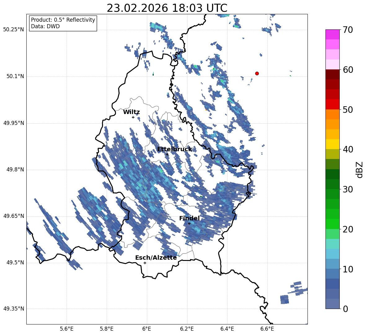This screenshot has width=367, height=335.
Task: Click the 6.2°E longitude label
Action: pyautogui.click(x=187, y=329)
